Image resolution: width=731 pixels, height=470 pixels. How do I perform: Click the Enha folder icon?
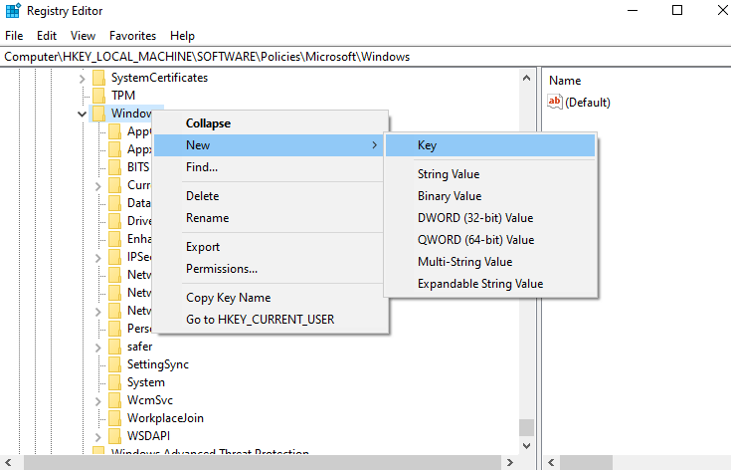(114, 239)
